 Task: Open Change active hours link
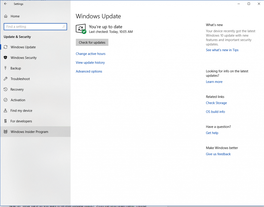(90, 54)
